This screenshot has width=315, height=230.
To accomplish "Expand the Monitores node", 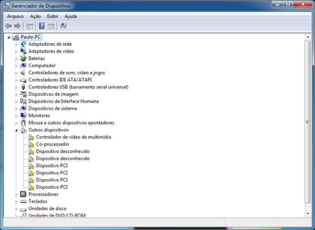I will 16,116.
